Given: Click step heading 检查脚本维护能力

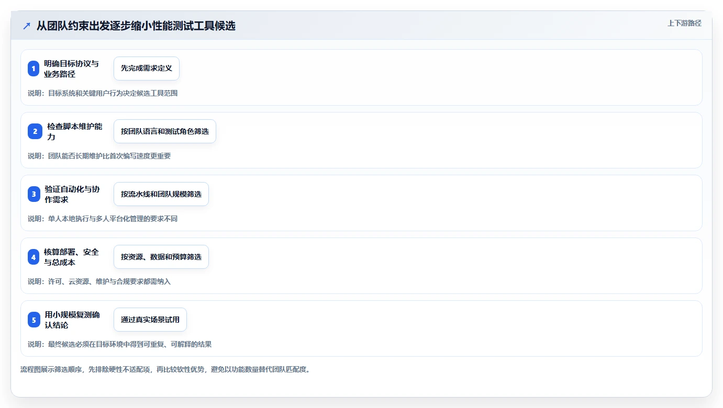Looking at the screenshot, I should [75, 131].
